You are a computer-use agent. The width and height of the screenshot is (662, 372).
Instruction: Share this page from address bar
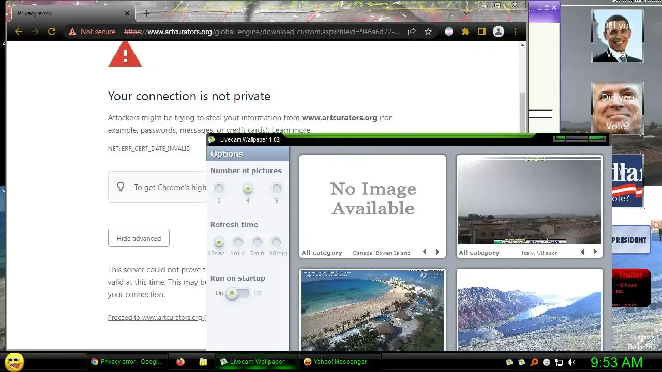point(412,32)
